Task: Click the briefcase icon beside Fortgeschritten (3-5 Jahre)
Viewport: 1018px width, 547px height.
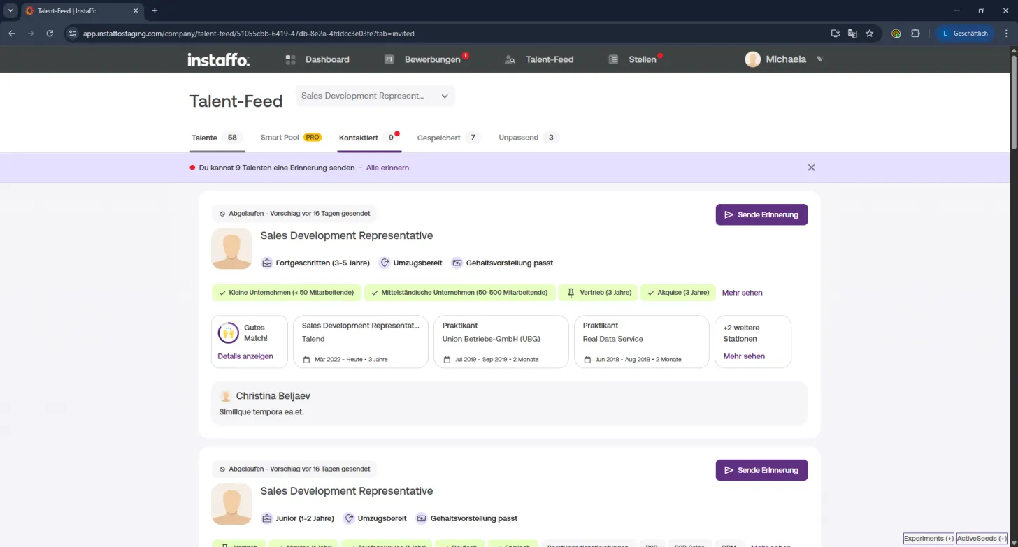Action: click(267, 263)
